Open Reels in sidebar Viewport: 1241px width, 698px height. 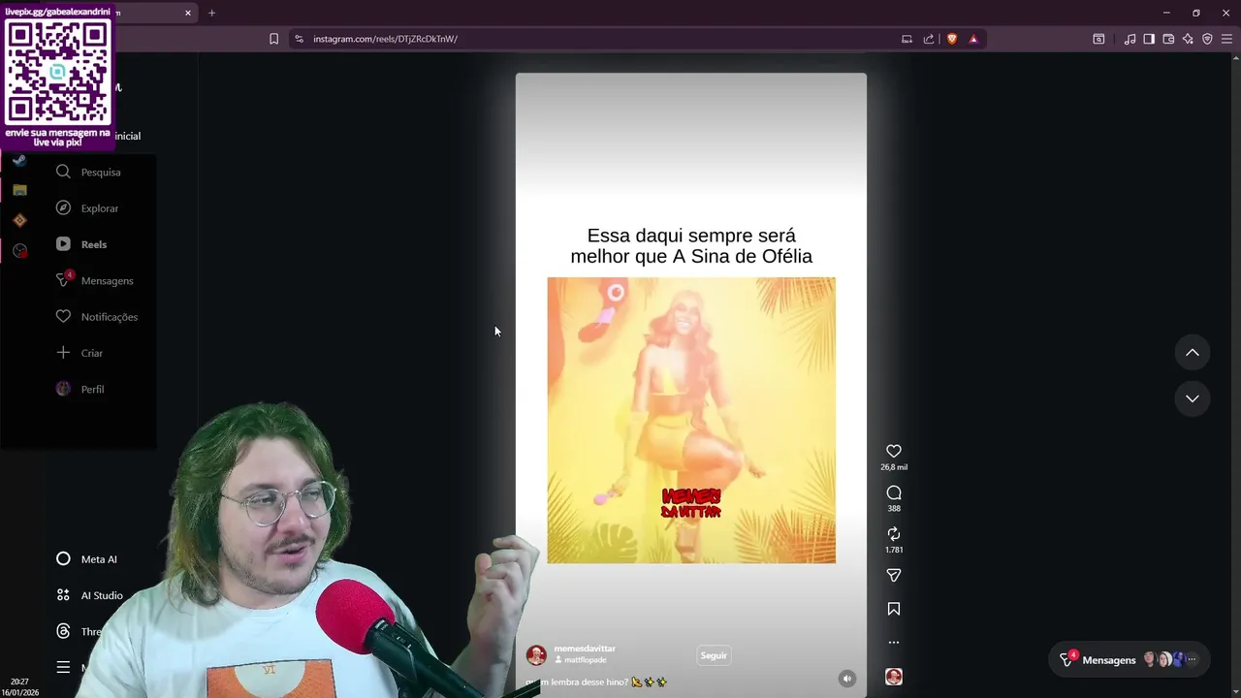point(82,244)
